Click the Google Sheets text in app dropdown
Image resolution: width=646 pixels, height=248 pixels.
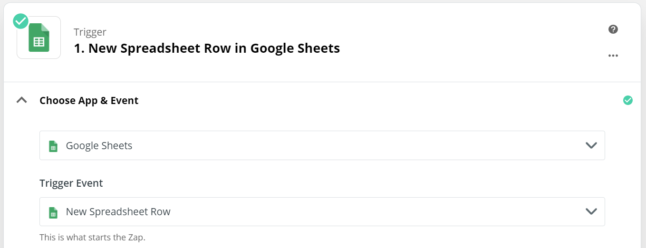[x=99, y=146]
